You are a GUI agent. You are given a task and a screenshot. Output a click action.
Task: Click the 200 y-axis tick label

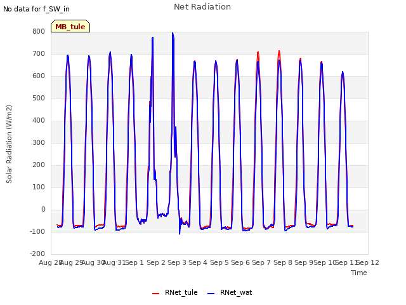(39, 165)
